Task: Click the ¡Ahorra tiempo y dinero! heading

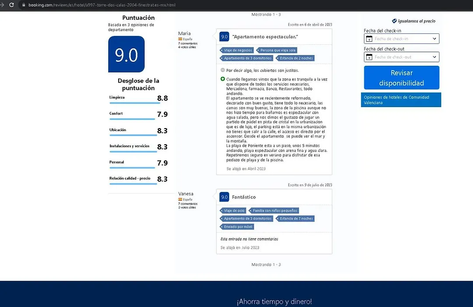Action: click(274, 302)
